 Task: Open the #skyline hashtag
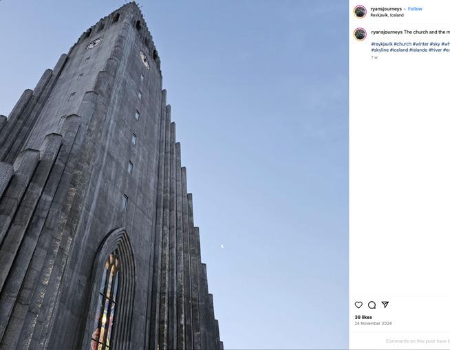pos(380,50)
